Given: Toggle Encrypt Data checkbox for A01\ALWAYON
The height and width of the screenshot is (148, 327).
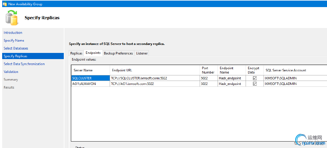Looking at the screenshot, I should click(255, 84).
